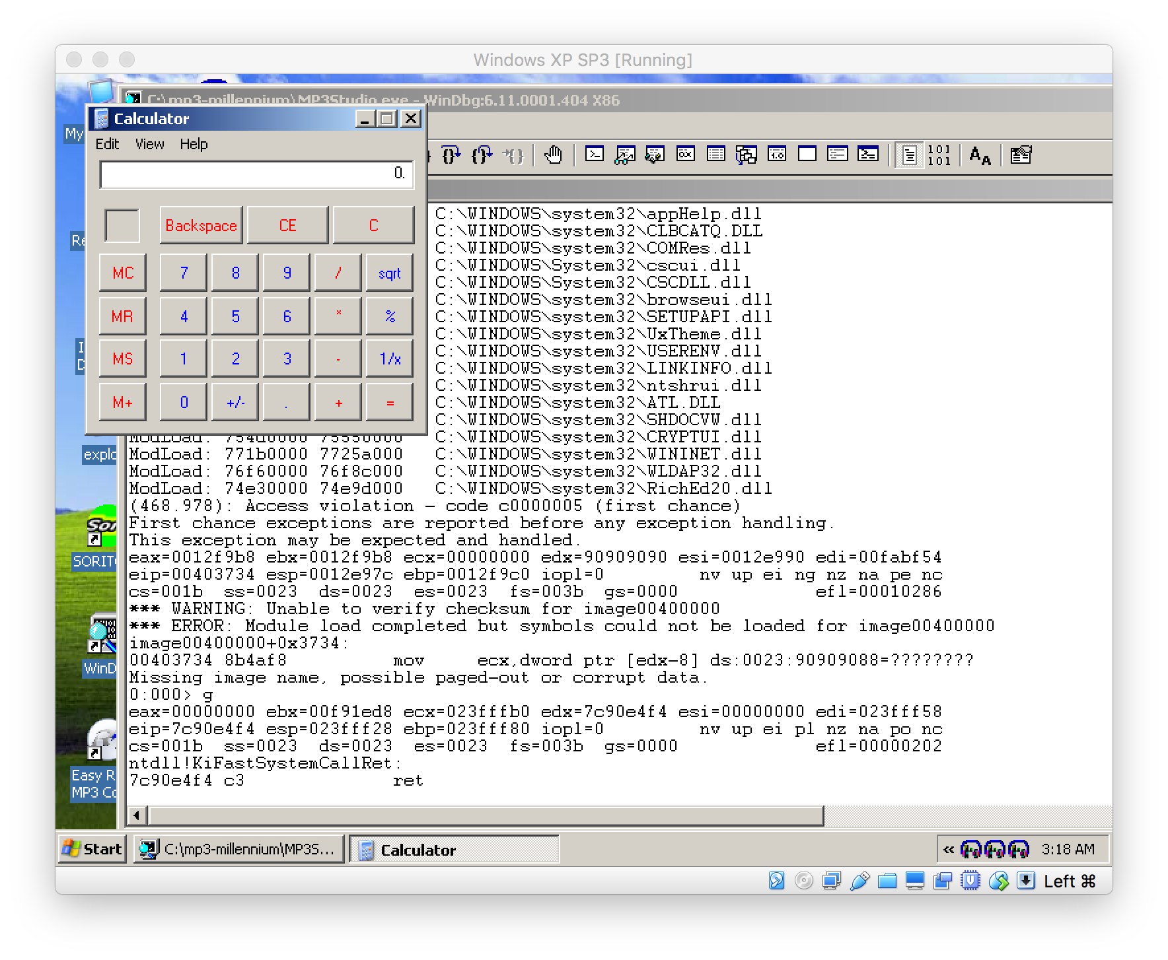The height and width of the screenshot is (960, 1168).
Task: Click the Calculator display field showing 0.
Action: pos(256,174)
